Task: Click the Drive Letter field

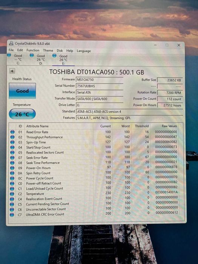Action: 100,105
